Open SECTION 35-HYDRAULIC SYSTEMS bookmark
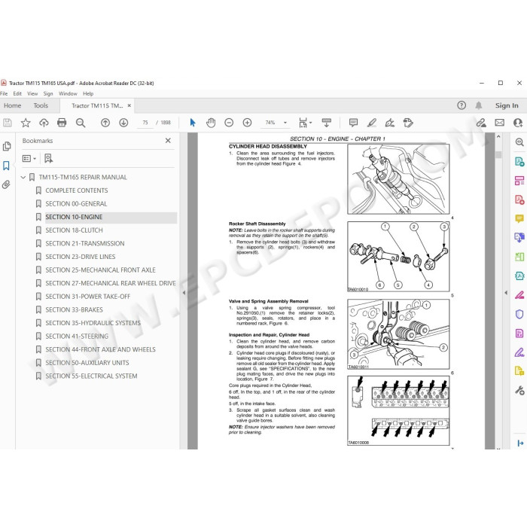The height and width of the screenshot is (527, 527). pos(93,323)
